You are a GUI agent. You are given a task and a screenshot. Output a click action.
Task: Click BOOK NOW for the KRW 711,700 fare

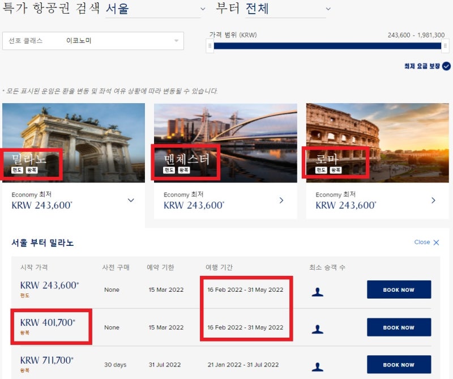(x=399, y=364)
